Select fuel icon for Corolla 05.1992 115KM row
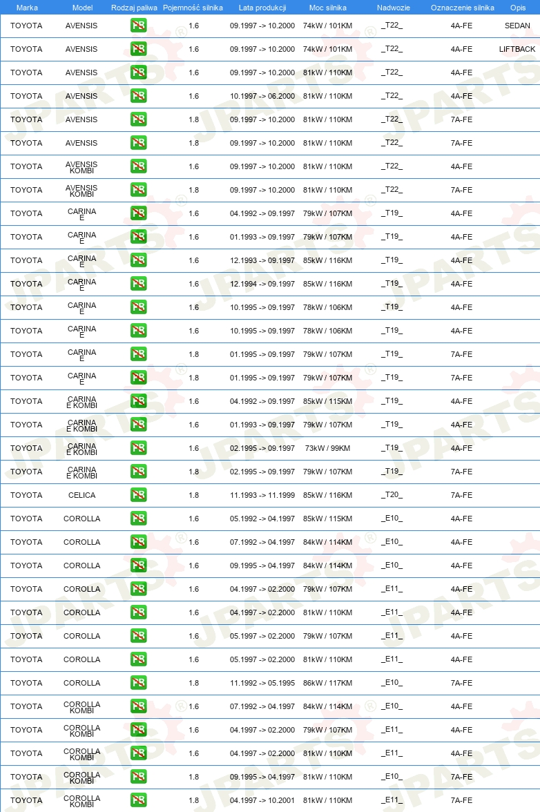The image size is (540, 812). click(138, 519)
